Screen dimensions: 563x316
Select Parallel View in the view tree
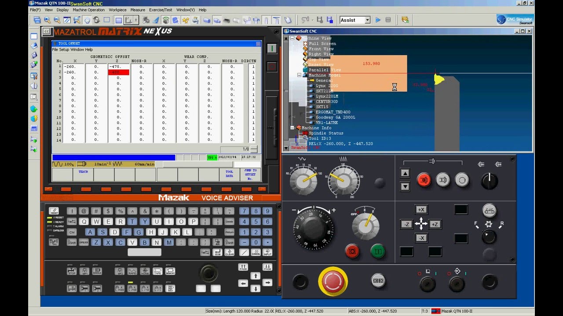(325, 70)
